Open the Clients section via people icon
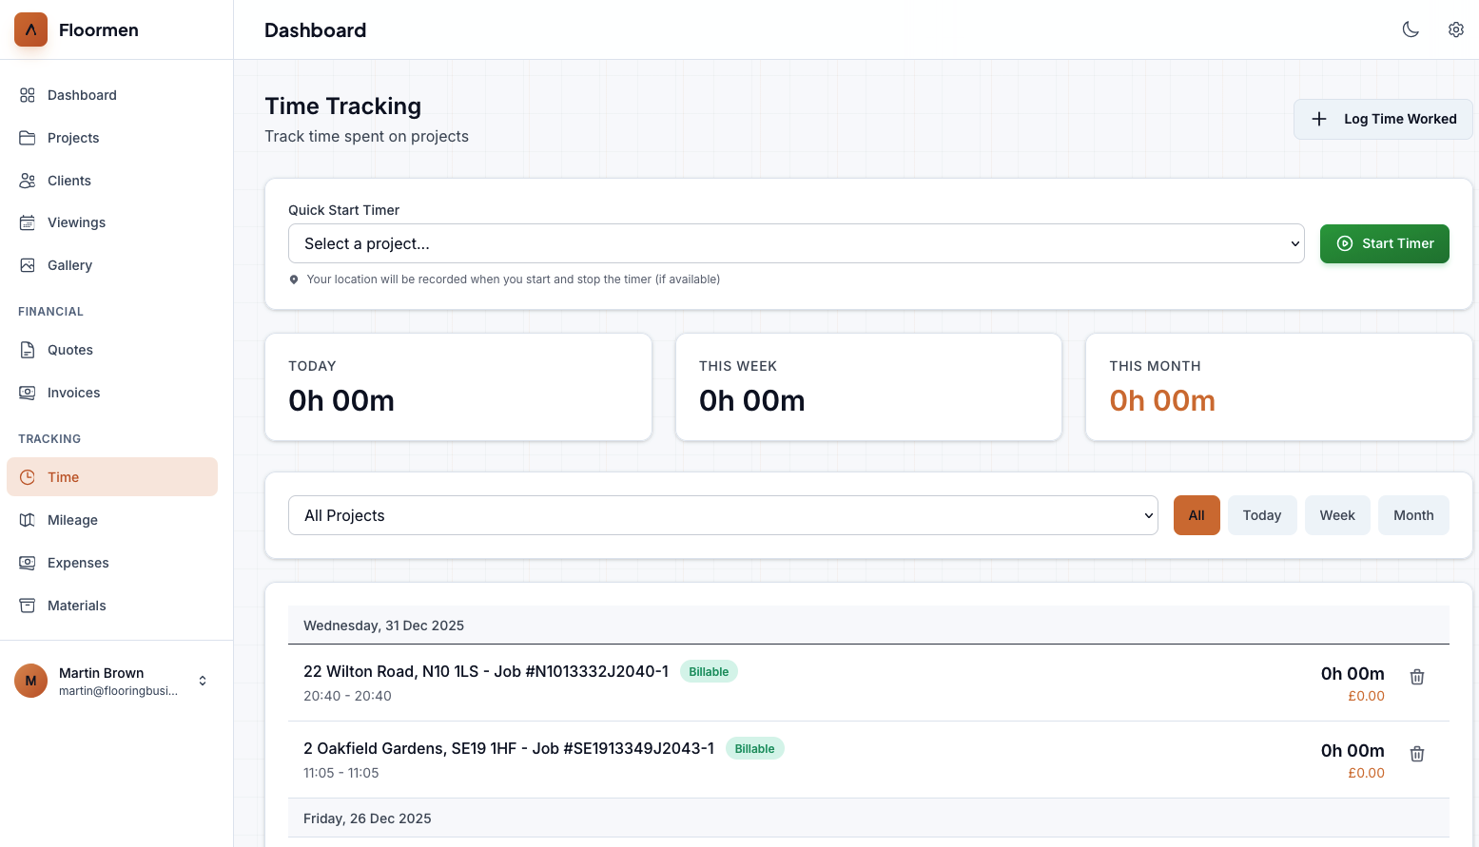This screenshot has height=847, width=1479. tap(29, 181)
